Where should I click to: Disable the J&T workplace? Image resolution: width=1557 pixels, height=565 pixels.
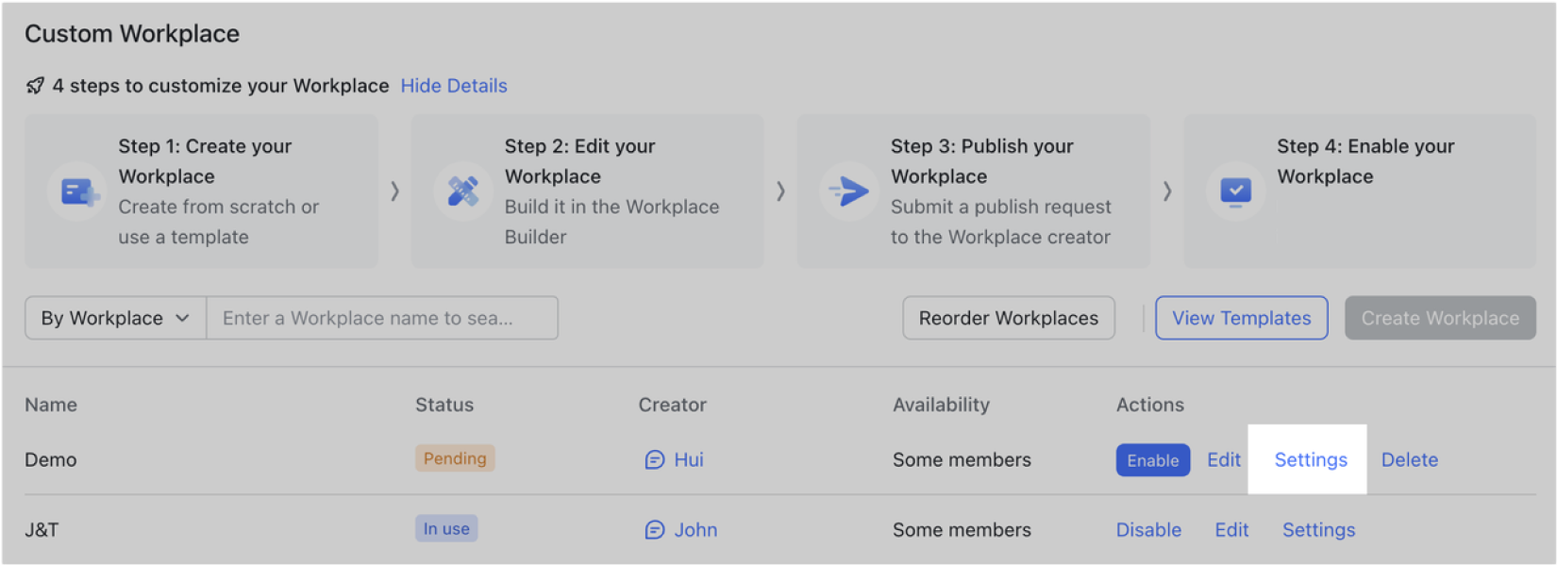tap(1148, 530)
